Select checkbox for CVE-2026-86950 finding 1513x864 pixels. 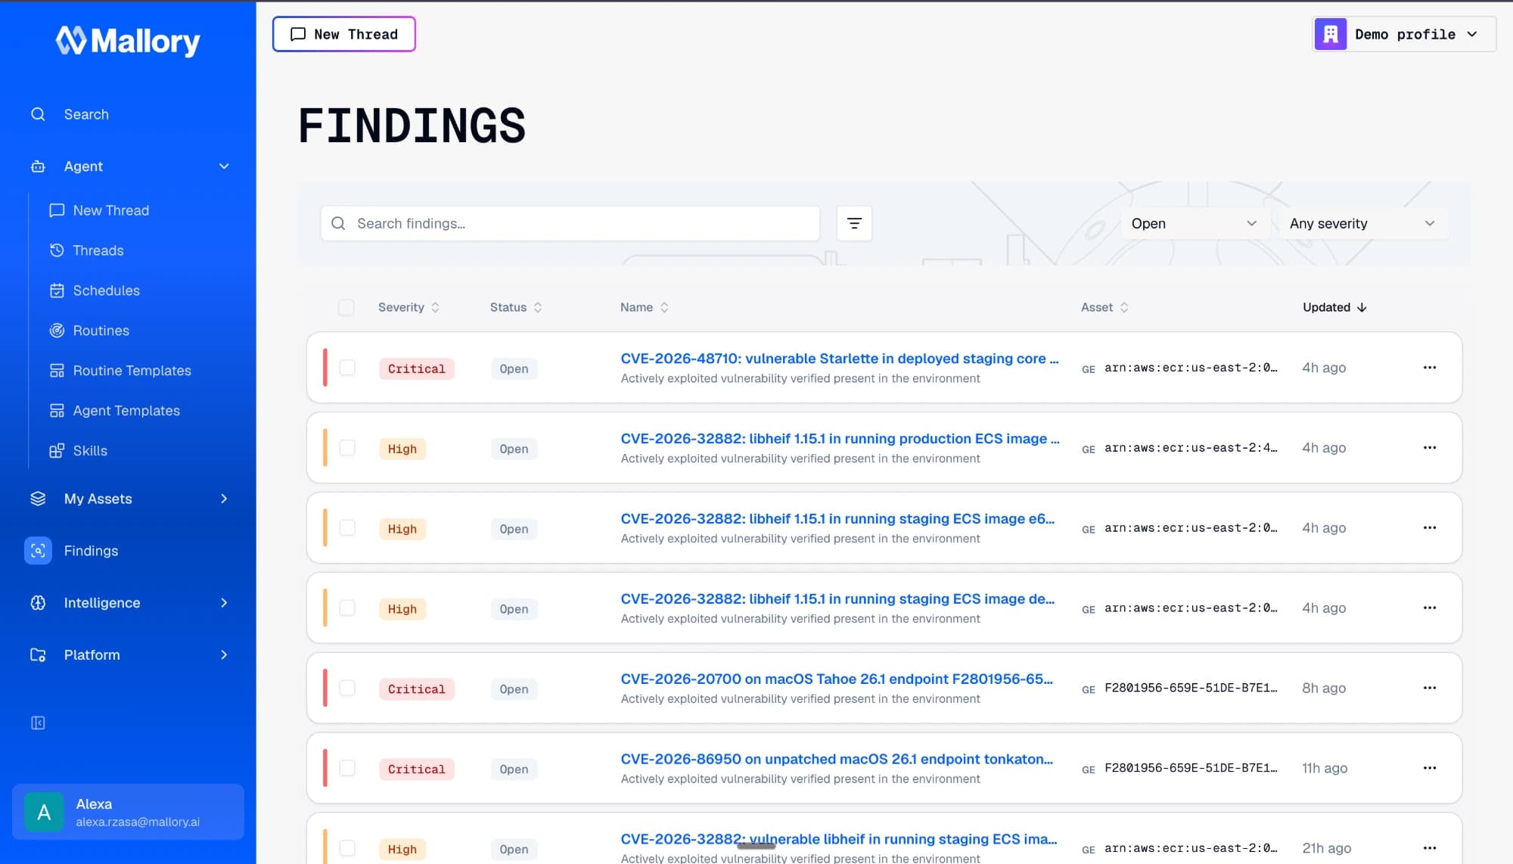pyautogui.click(x=347, y=768)
